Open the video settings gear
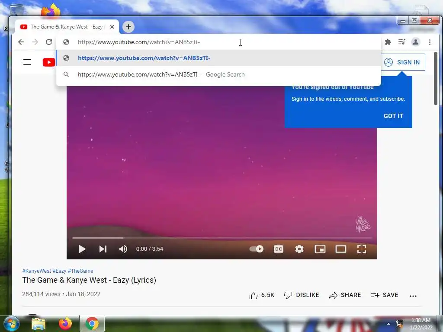Image resolution: width=443 pixels, height=332 pixels. (x=299, y=249)
